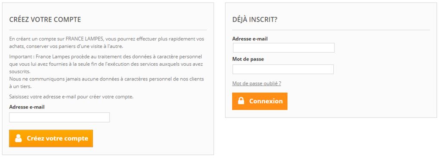439x160 pixels.
Task: Click the Saisissez votre adresse e-mail instruction text
Action: (x=71, y=97)
